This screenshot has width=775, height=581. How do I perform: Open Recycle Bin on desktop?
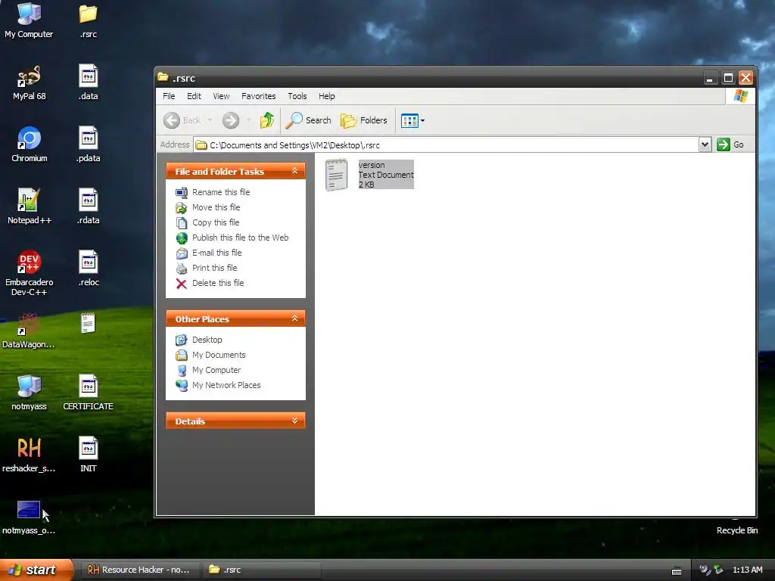coord(736,526)
